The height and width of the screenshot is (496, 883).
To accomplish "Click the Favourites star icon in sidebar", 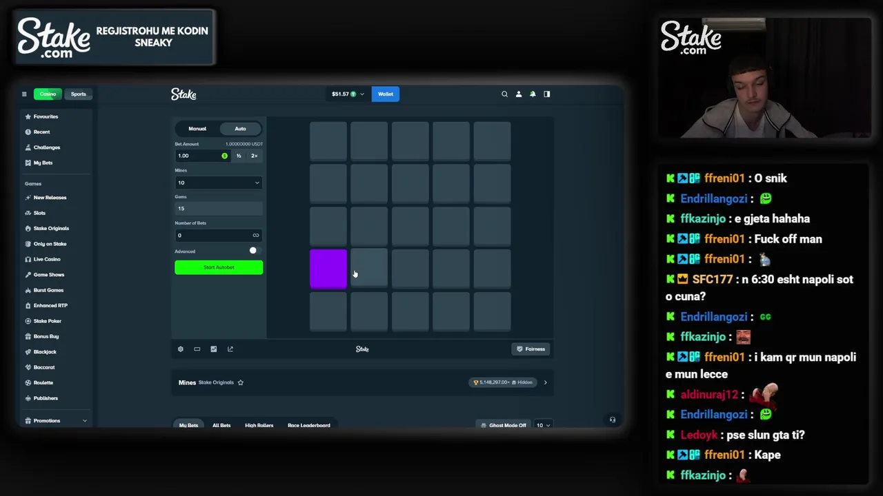I will pos(28,116).
